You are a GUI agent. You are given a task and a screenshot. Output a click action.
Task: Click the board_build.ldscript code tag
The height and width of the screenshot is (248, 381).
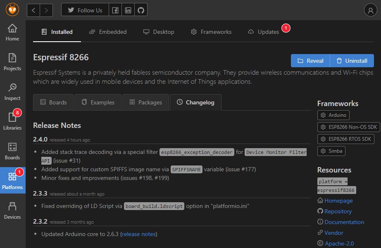coord(154,206)
